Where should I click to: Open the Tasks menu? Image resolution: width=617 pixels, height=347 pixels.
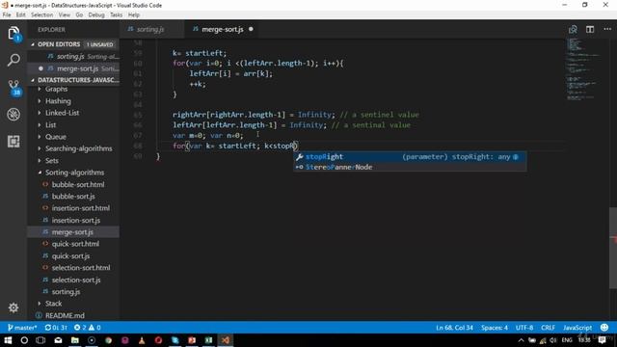[116, 15]
